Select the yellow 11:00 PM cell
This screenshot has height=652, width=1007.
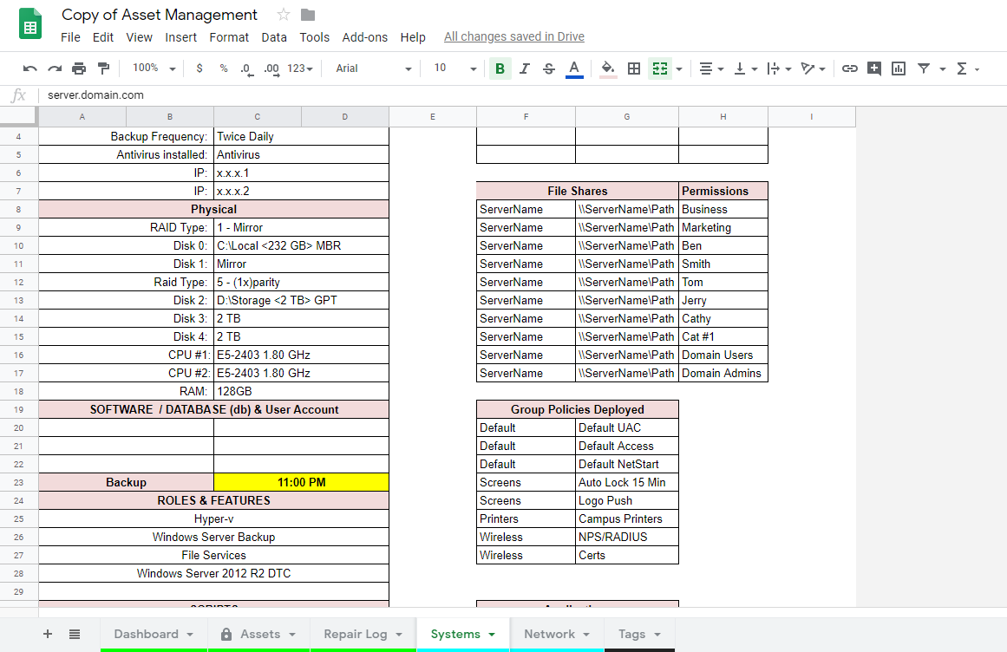(301, 482)
